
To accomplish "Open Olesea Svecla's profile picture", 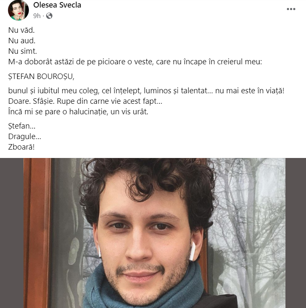I will click(x=18, y=10).
